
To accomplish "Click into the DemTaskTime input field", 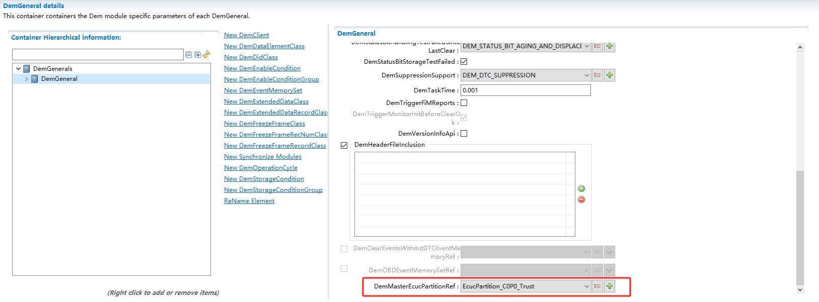I will (x=525, y=90).
